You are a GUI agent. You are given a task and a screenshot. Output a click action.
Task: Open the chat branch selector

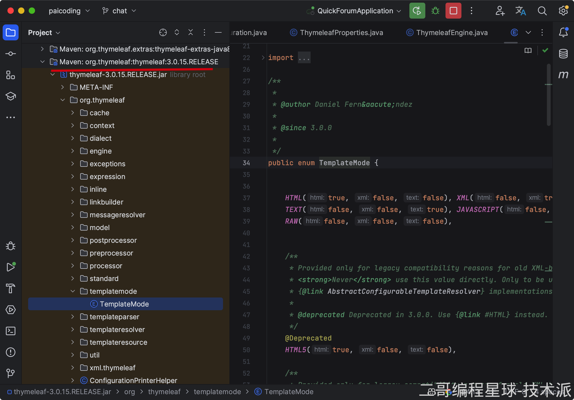coord(119,11)
